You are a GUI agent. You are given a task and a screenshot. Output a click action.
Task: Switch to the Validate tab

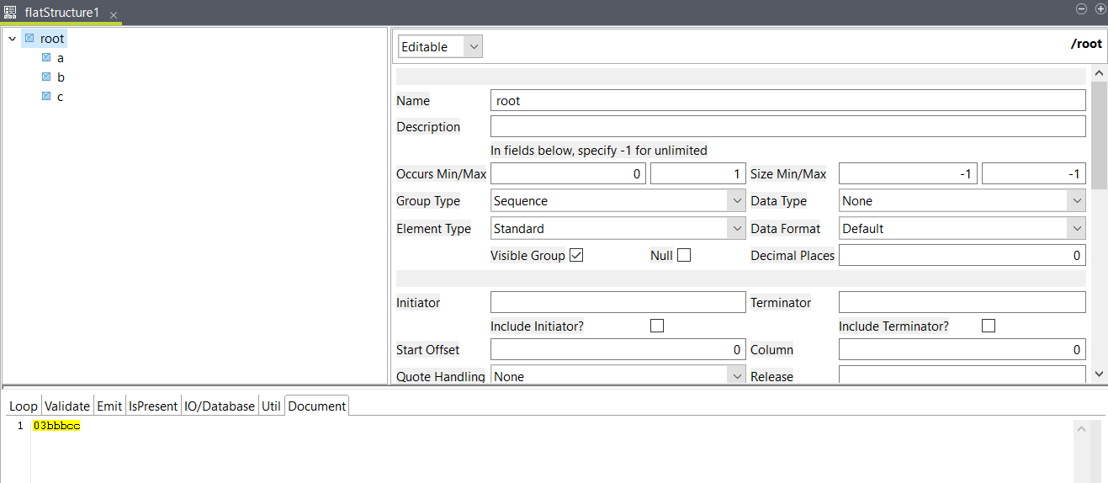coord(67,406)
